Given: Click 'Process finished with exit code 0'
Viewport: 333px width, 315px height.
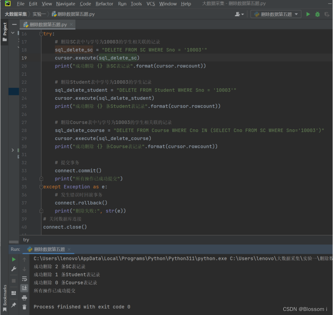Looking at the screenshot, I should pyautogui.click(x=82, y=307).
